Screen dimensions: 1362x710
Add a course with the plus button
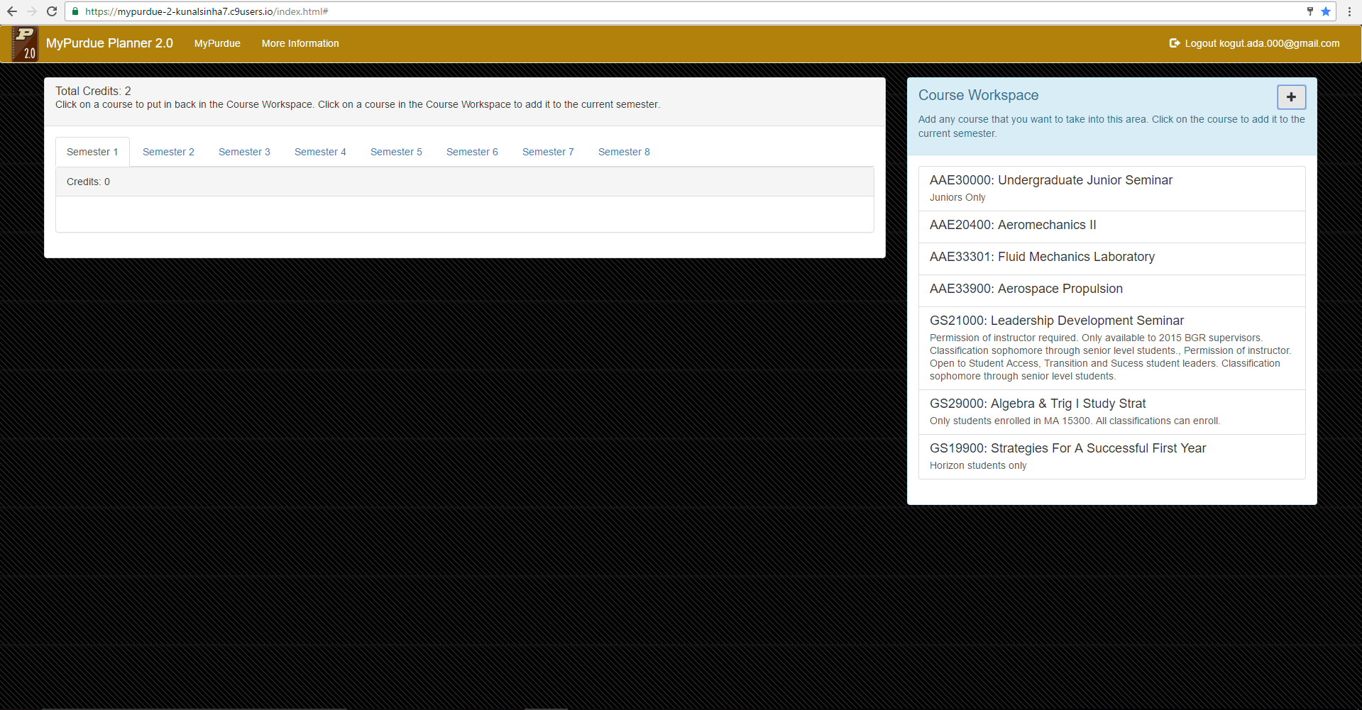click(x=1291, y=97)
